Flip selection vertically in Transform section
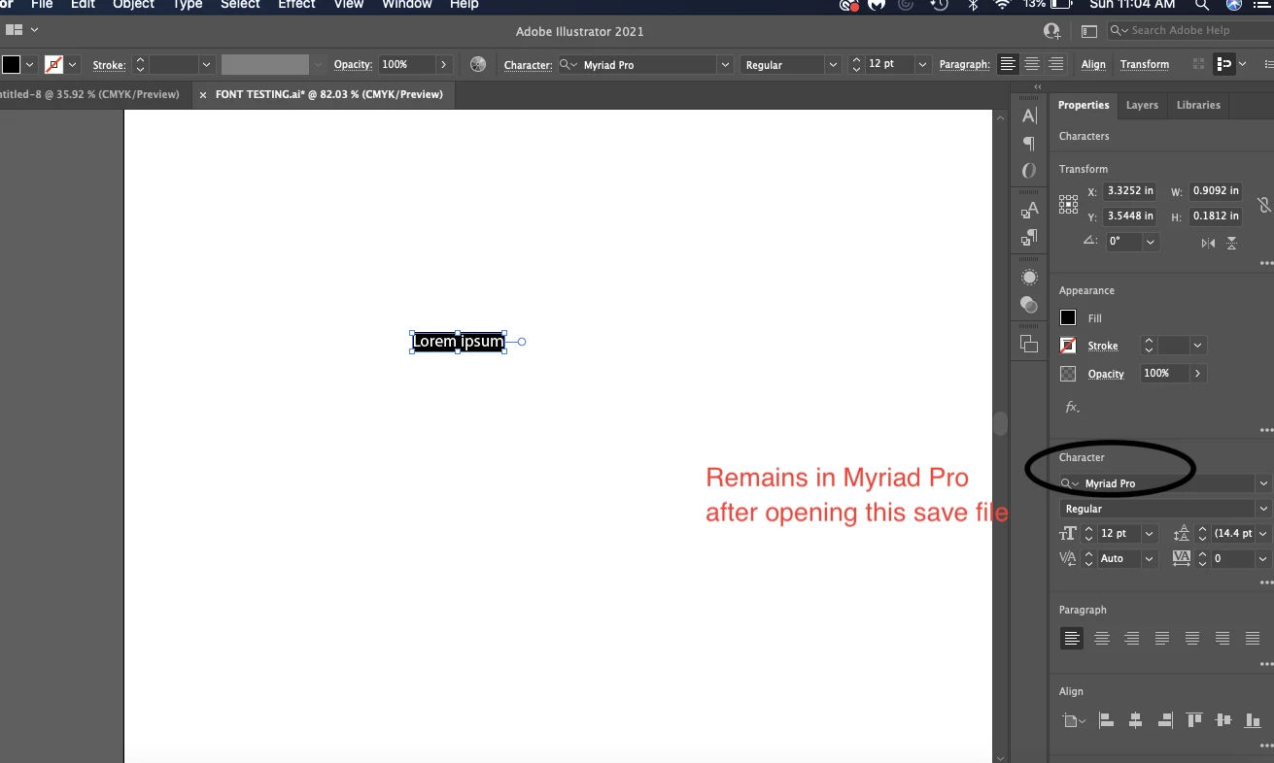This screenshot has width=1274, height=763. point(1232,243)
